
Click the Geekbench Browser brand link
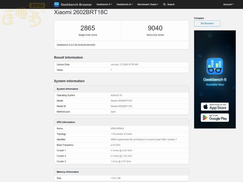pyautogui.click(x=76, y=4)
